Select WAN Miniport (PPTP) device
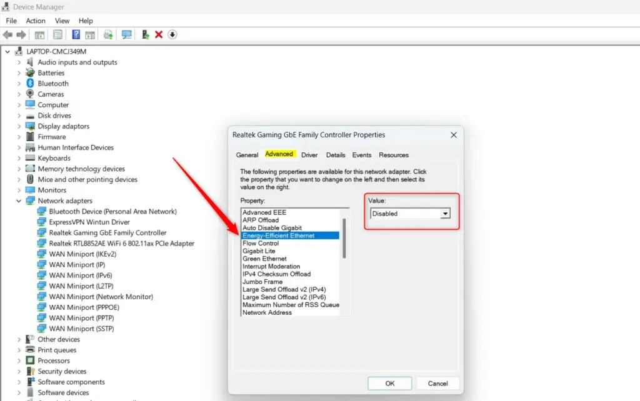This screenshot has width=640, height=401. click(x=82, y=318)
